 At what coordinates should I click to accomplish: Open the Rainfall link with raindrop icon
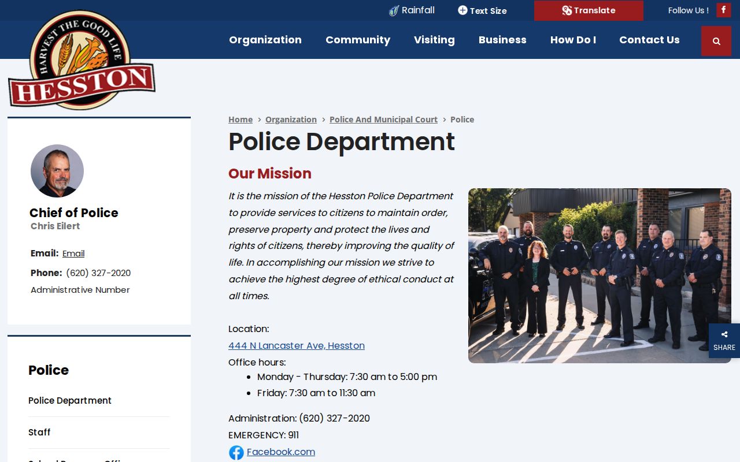[x=411, y=10]
